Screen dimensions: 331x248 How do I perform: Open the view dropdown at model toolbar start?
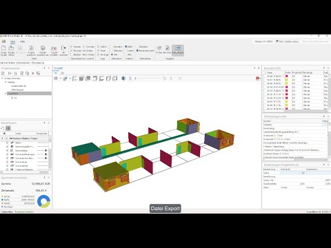[x=60, y=79]
